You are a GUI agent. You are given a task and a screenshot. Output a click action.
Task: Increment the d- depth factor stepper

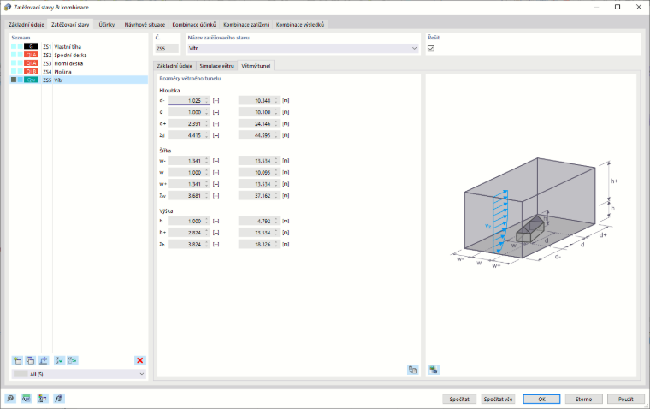point(206,98)
